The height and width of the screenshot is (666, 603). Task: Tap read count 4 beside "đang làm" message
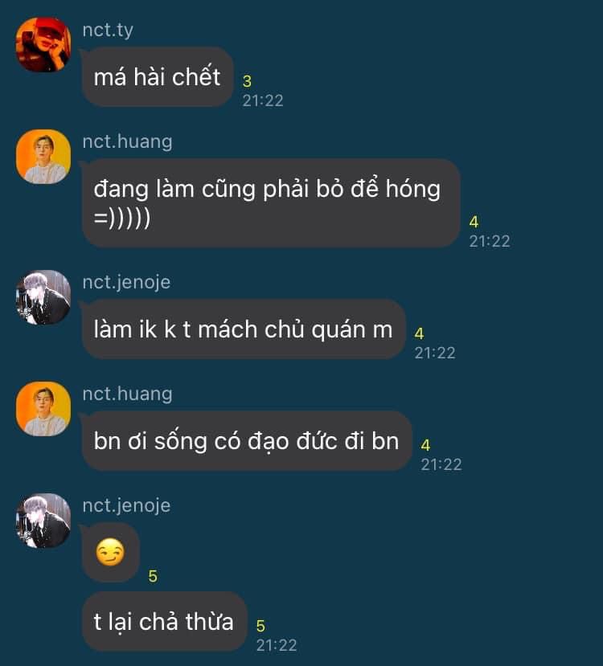474,222
